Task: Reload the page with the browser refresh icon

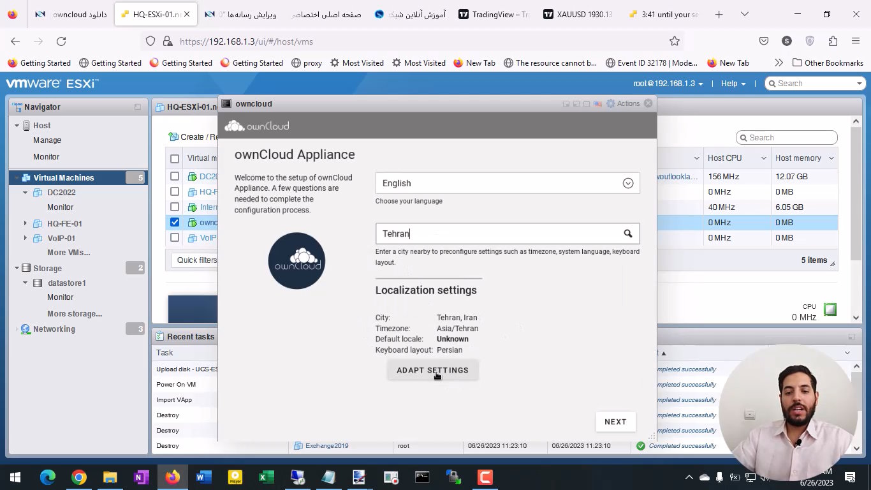Action: point(61,41)
